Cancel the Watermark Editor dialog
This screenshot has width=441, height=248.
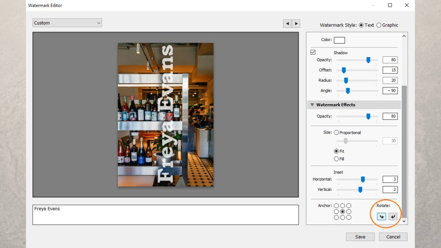tap(393, 237)
